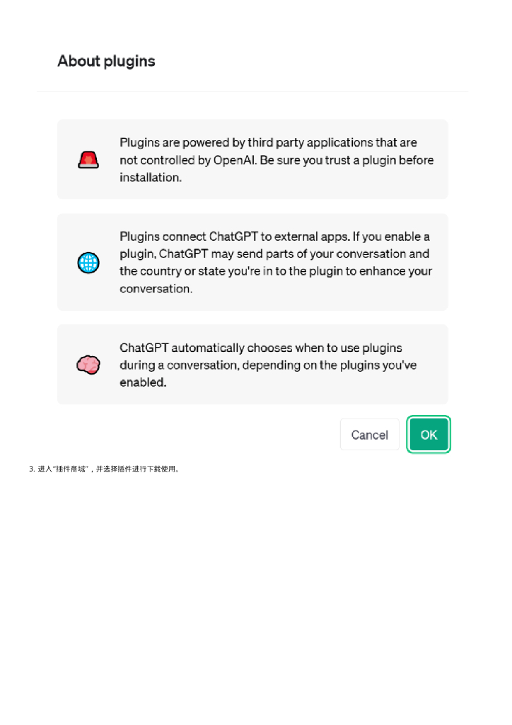Screen dimensions: 512x725
Task: Click the word "conversation." ending the second card
Action: click(156, 289)
